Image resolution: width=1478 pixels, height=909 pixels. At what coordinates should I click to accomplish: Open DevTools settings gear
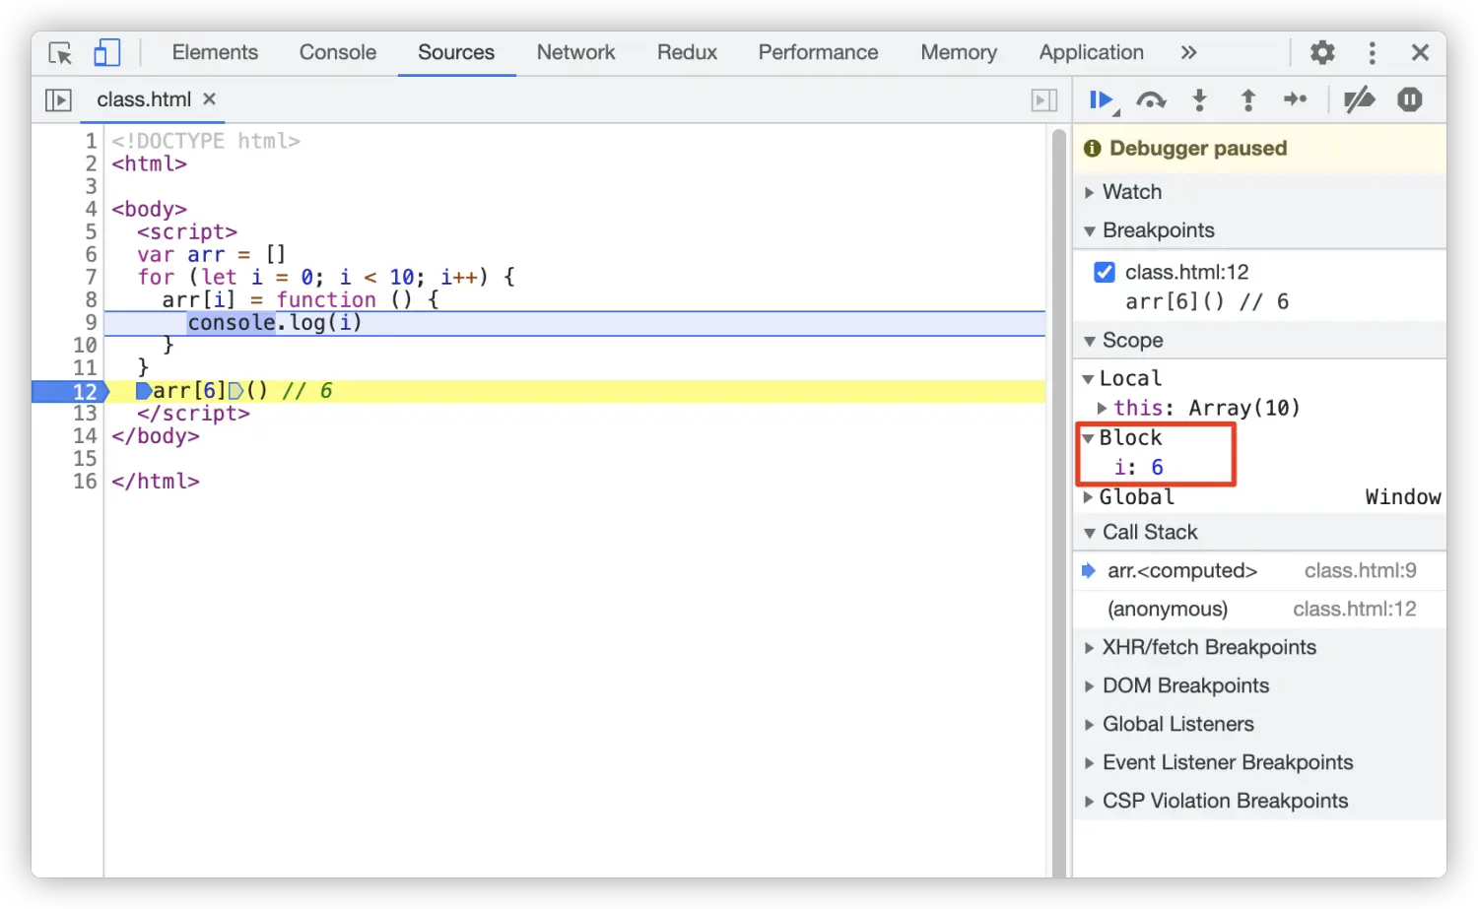click(1322, 52)
